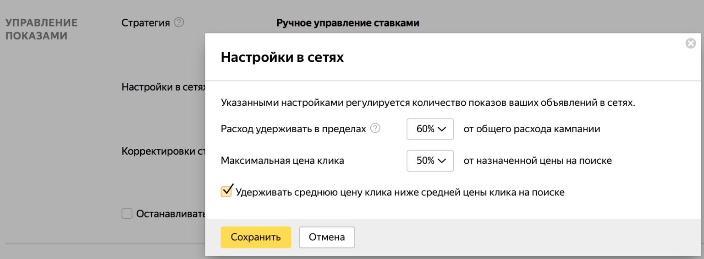Screen dimensions: 704x259
Task: Click the от назначенной цены на поиске text
Action: [x=538, y=161]
